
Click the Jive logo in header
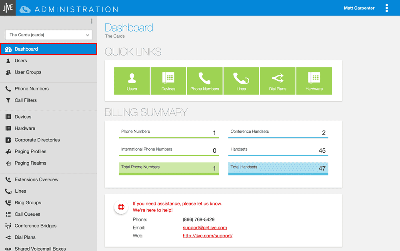pos(8,8)
